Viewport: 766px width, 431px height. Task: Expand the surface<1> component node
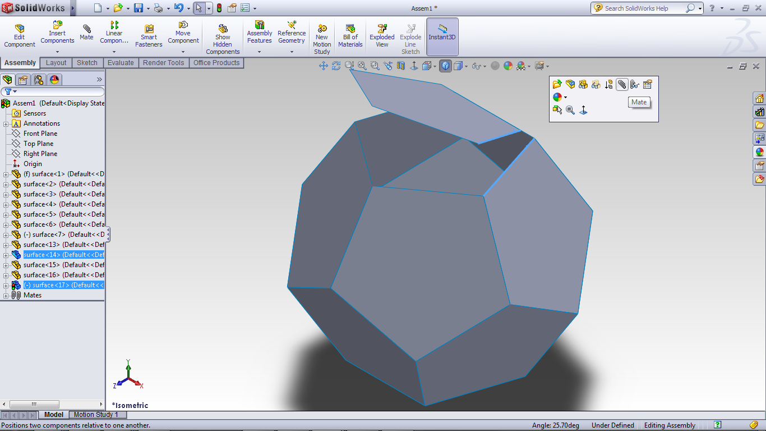[6, 174]
